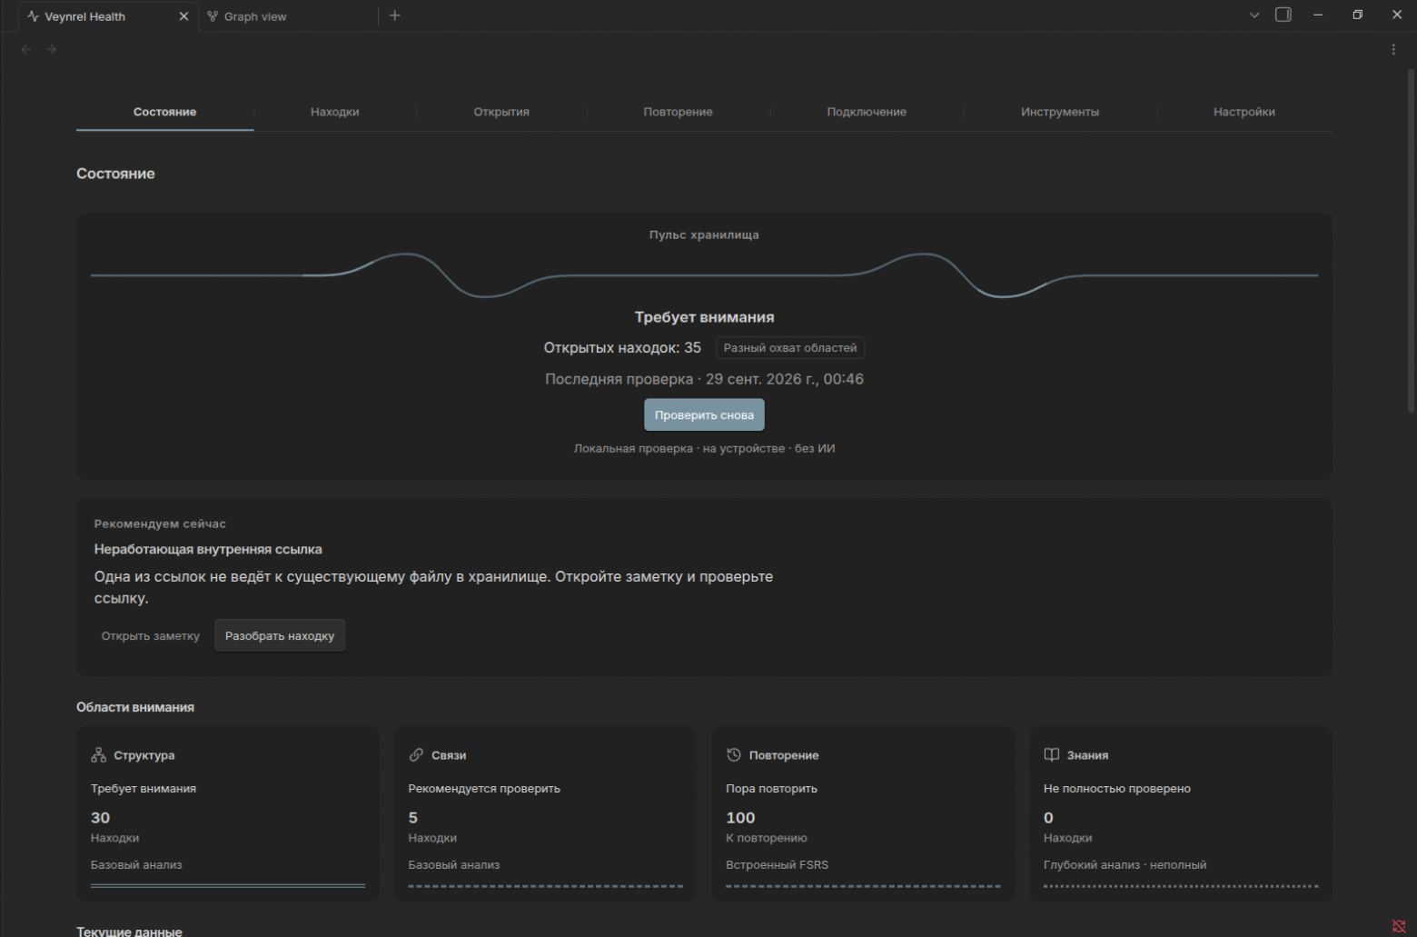Open the Находки tab
The image size is (1417, 937).
click(335, 112)
